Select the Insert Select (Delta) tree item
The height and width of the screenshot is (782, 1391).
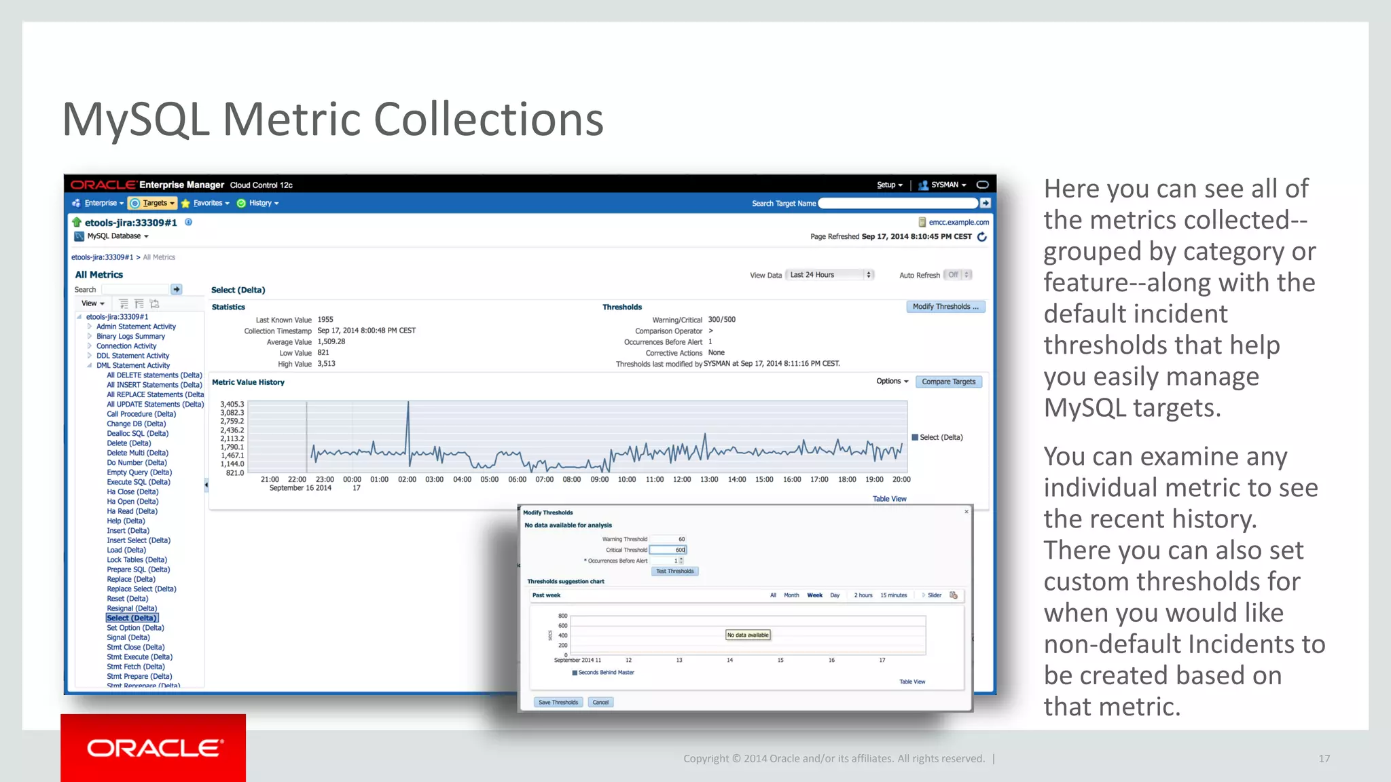coord(139,540)
